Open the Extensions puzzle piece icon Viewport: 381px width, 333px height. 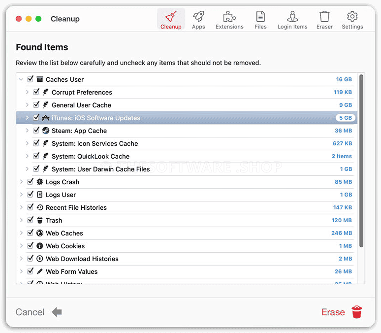coord(229,17)
